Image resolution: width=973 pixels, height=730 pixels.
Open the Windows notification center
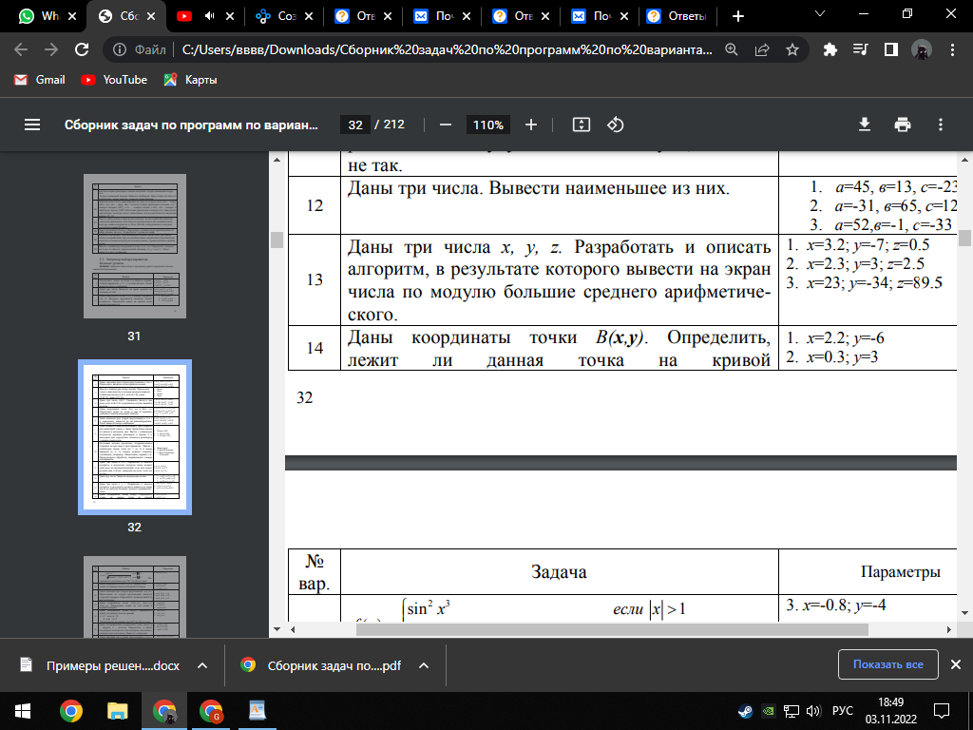[942, 710]
